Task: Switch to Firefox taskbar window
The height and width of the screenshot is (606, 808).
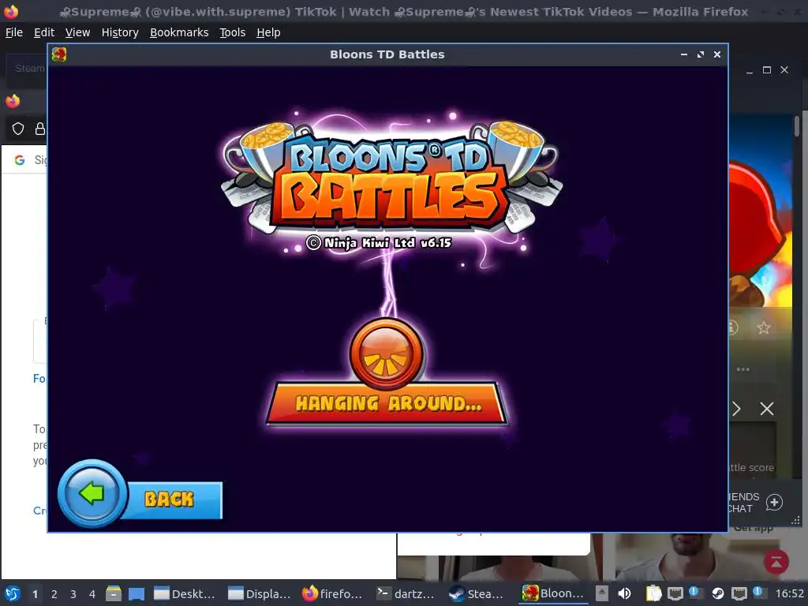Action: [x=332, y=593]
